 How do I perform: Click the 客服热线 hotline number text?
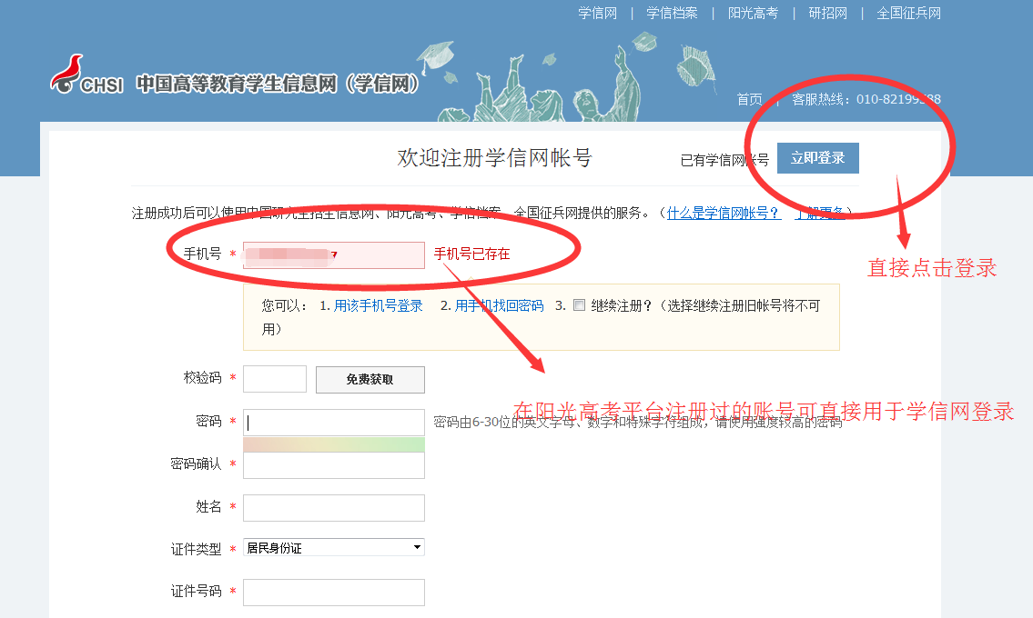(x=866, y=99)
